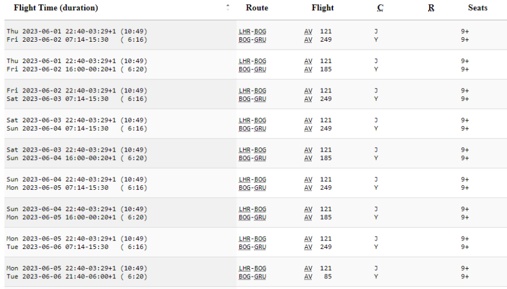Viewport: 507px width, 289px height.
Task: Click the C cabin column header
Action: pos(380,8)
